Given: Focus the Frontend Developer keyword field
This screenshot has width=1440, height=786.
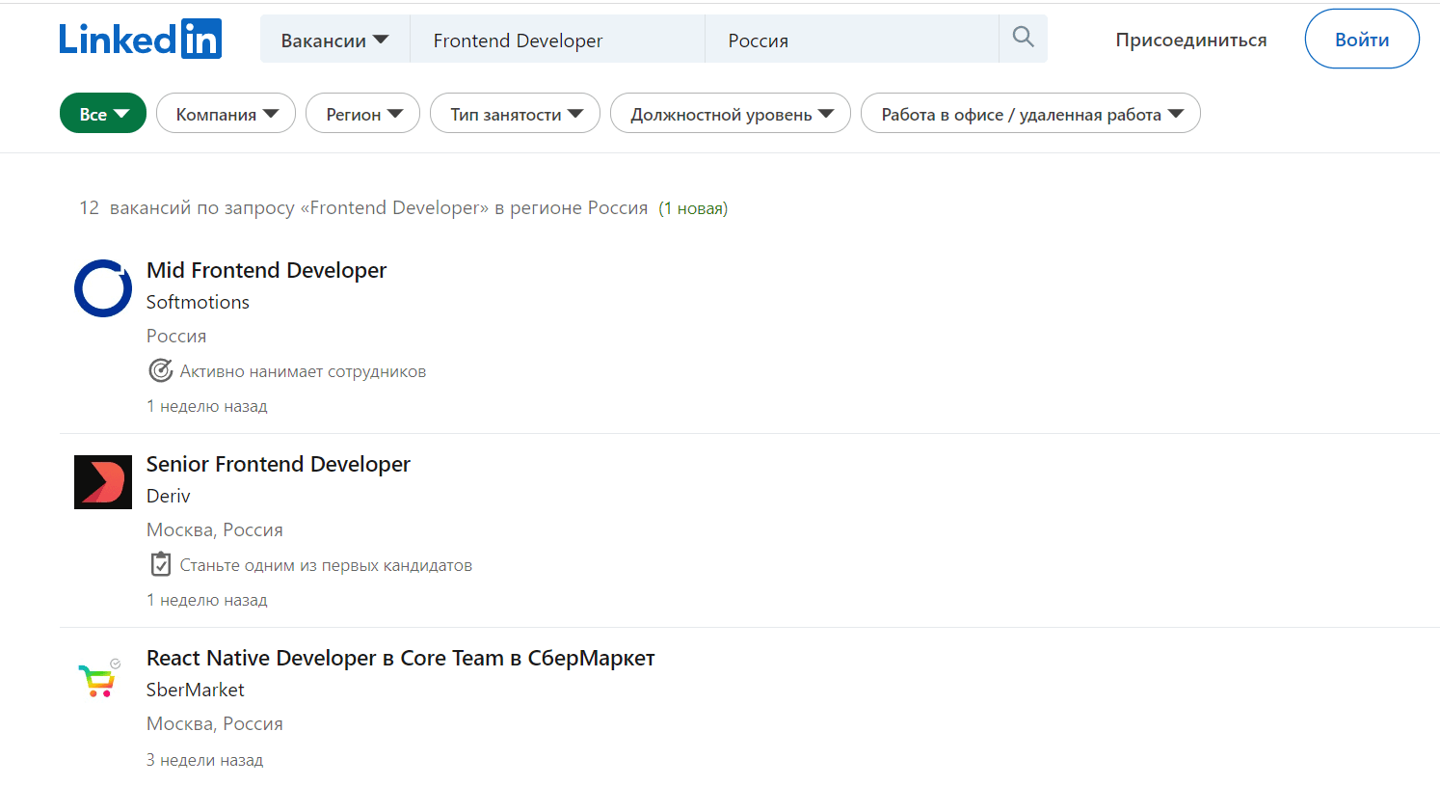Looking at the screenshot, I should coord(557,41).
